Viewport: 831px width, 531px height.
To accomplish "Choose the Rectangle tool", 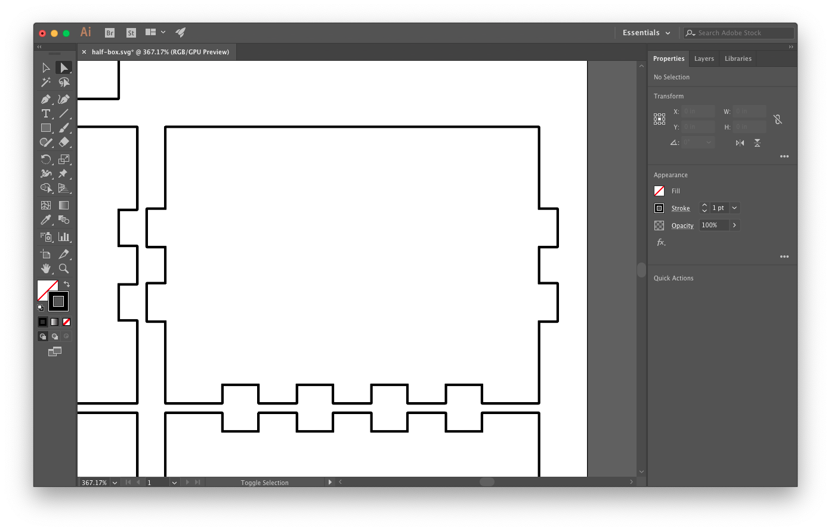I will [x=46, y=128].
